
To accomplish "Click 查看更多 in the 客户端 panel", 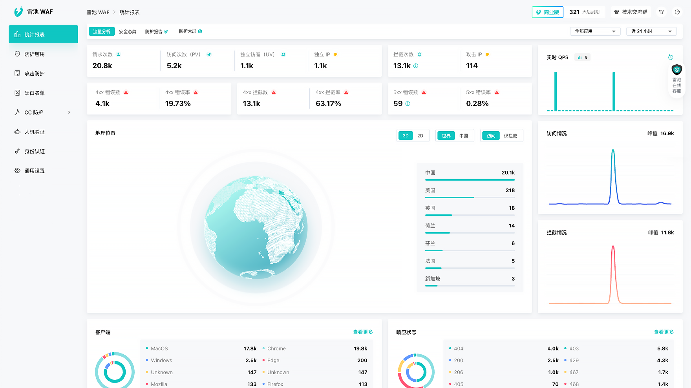I will [x=362, y=332].
